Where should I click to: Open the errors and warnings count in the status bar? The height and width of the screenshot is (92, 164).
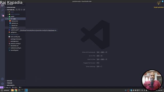point(15,87)
